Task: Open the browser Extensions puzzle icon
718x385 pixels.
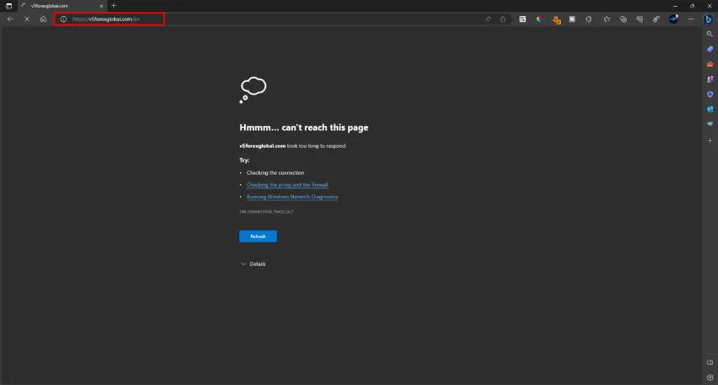Action: [589, 19]
